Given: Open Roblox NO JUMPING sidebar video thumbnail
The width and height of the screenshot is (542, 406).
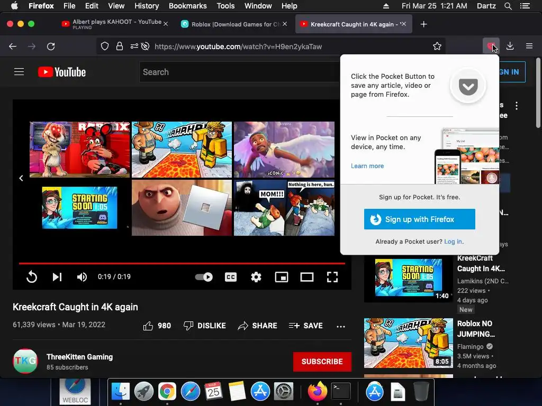Looking at the screenshot, I should pyautogui.click(x=408, y=343).
